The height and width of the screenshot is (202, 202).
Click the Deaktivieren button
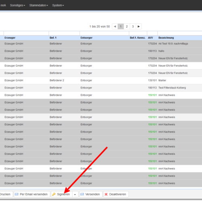(x=116, y=194)
